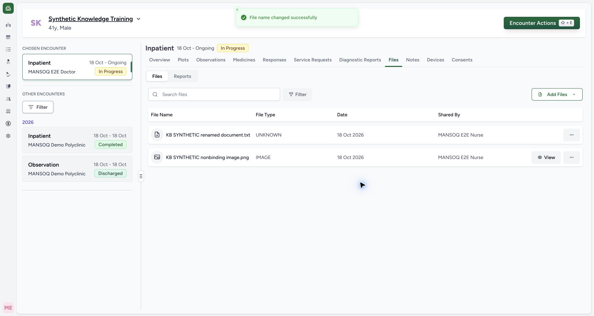Switch to the Plots tab

tap(183, 60)
